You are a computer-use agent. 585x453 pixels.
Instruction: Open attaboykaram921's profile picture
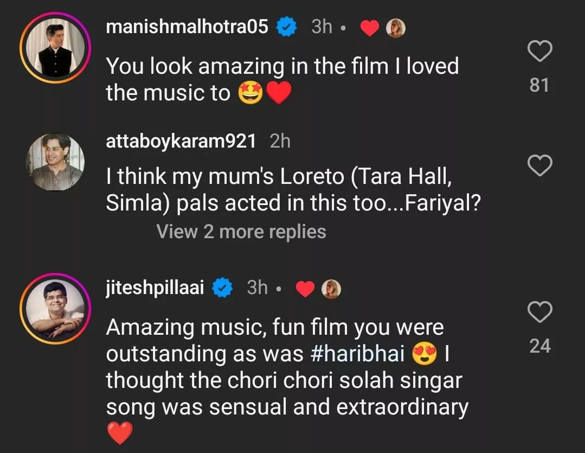click(x=55, y=162)
